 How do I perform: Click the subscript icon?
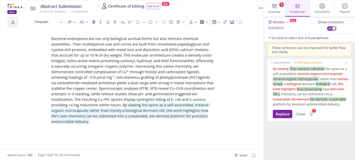point(123,22)
